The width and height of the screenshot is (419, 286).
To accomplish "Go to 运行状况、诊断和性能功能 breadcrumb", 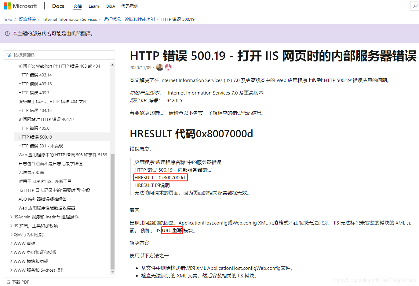I will (x=129, y=19).
